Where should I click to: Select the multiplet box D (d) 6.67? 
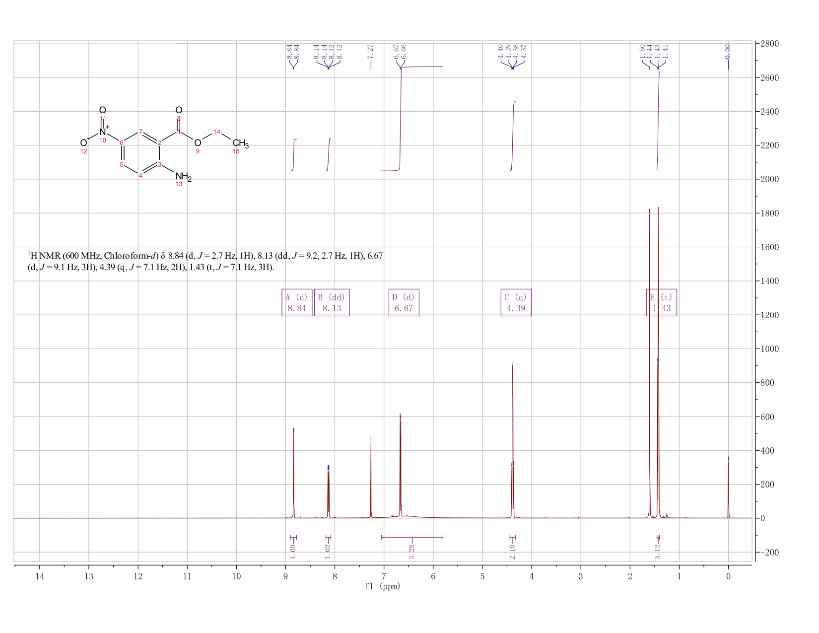[404, 302]
